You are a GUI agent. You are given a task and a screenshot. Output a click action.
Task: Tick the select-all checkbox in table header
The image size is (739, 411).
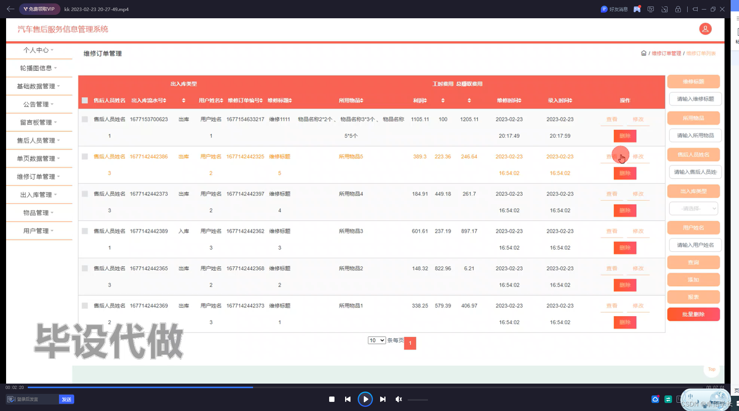(x=85, y=100)
